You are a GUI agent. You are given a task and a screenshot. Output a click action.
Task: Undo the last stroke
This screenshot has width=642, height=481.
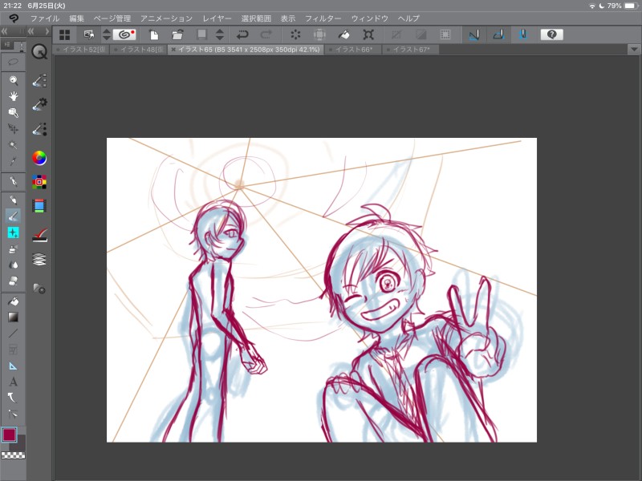242,34
